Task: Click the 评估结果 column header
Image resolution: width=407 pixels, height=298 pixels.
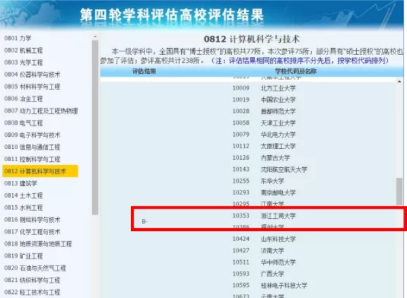Action: click(144, 71)
